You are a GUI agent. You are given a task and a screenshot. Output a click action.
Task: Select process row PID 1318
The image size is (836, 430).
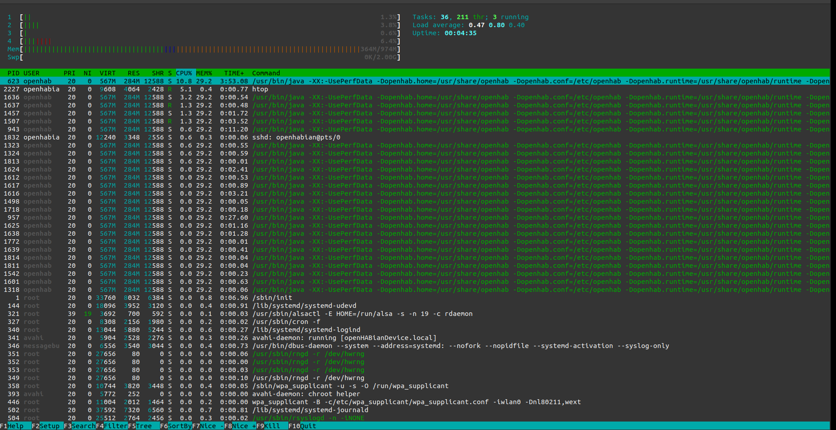[x=415, y=290]
